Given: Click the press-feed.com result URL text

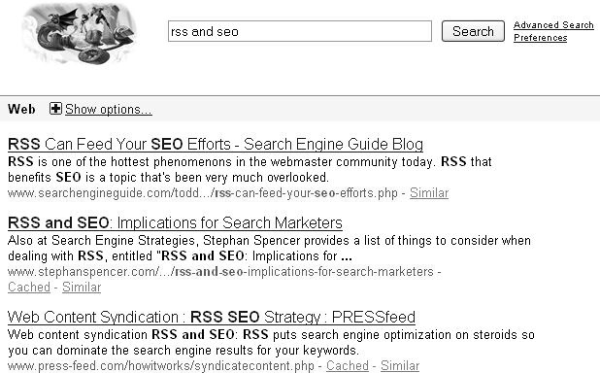Looking at the screenshot, I should pos(161,366).
